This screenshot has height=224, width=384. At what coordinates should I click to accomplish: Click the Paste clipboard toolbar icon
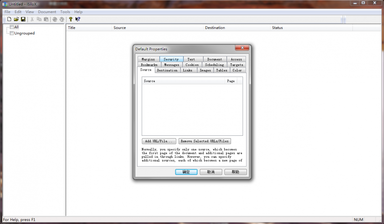46,19
